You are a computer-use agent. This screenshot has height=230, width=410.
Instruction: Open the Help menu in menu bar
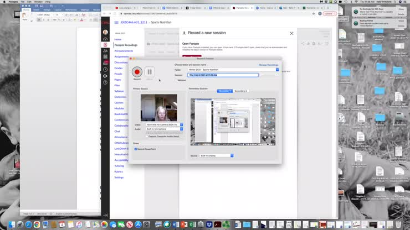click(48, 2)
